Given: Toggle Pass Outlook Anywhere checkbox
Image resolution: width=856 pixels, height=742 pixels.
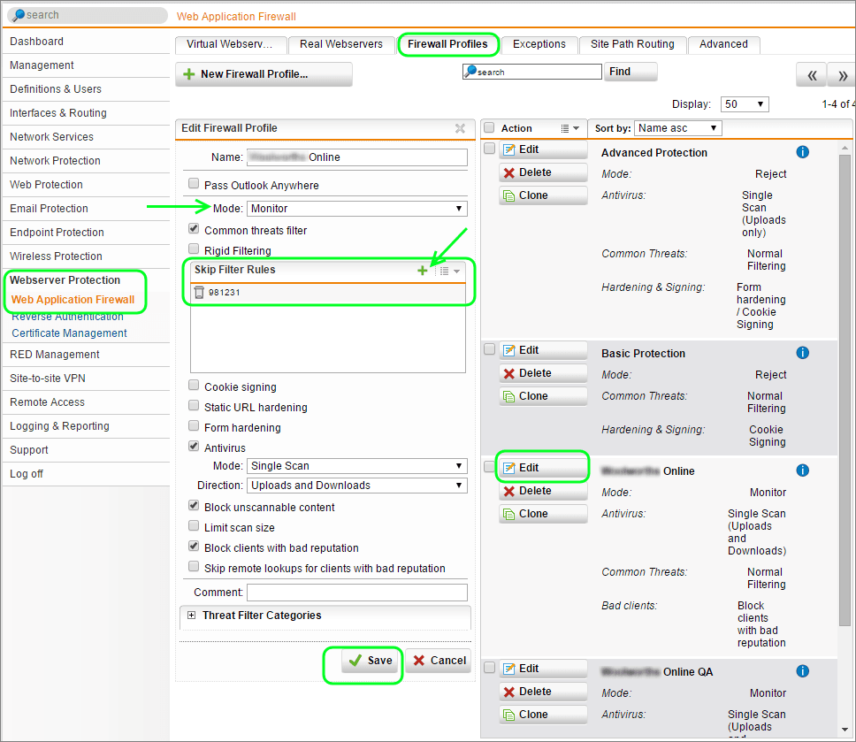Looking at the screenshot, I should click(194, 183).
